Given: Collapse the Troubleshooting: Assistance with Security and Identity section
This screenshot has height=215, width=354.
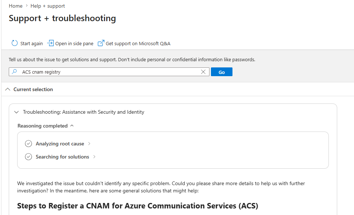Looking at the screenshot, I should pyautogui.click(x=16, y=112).
